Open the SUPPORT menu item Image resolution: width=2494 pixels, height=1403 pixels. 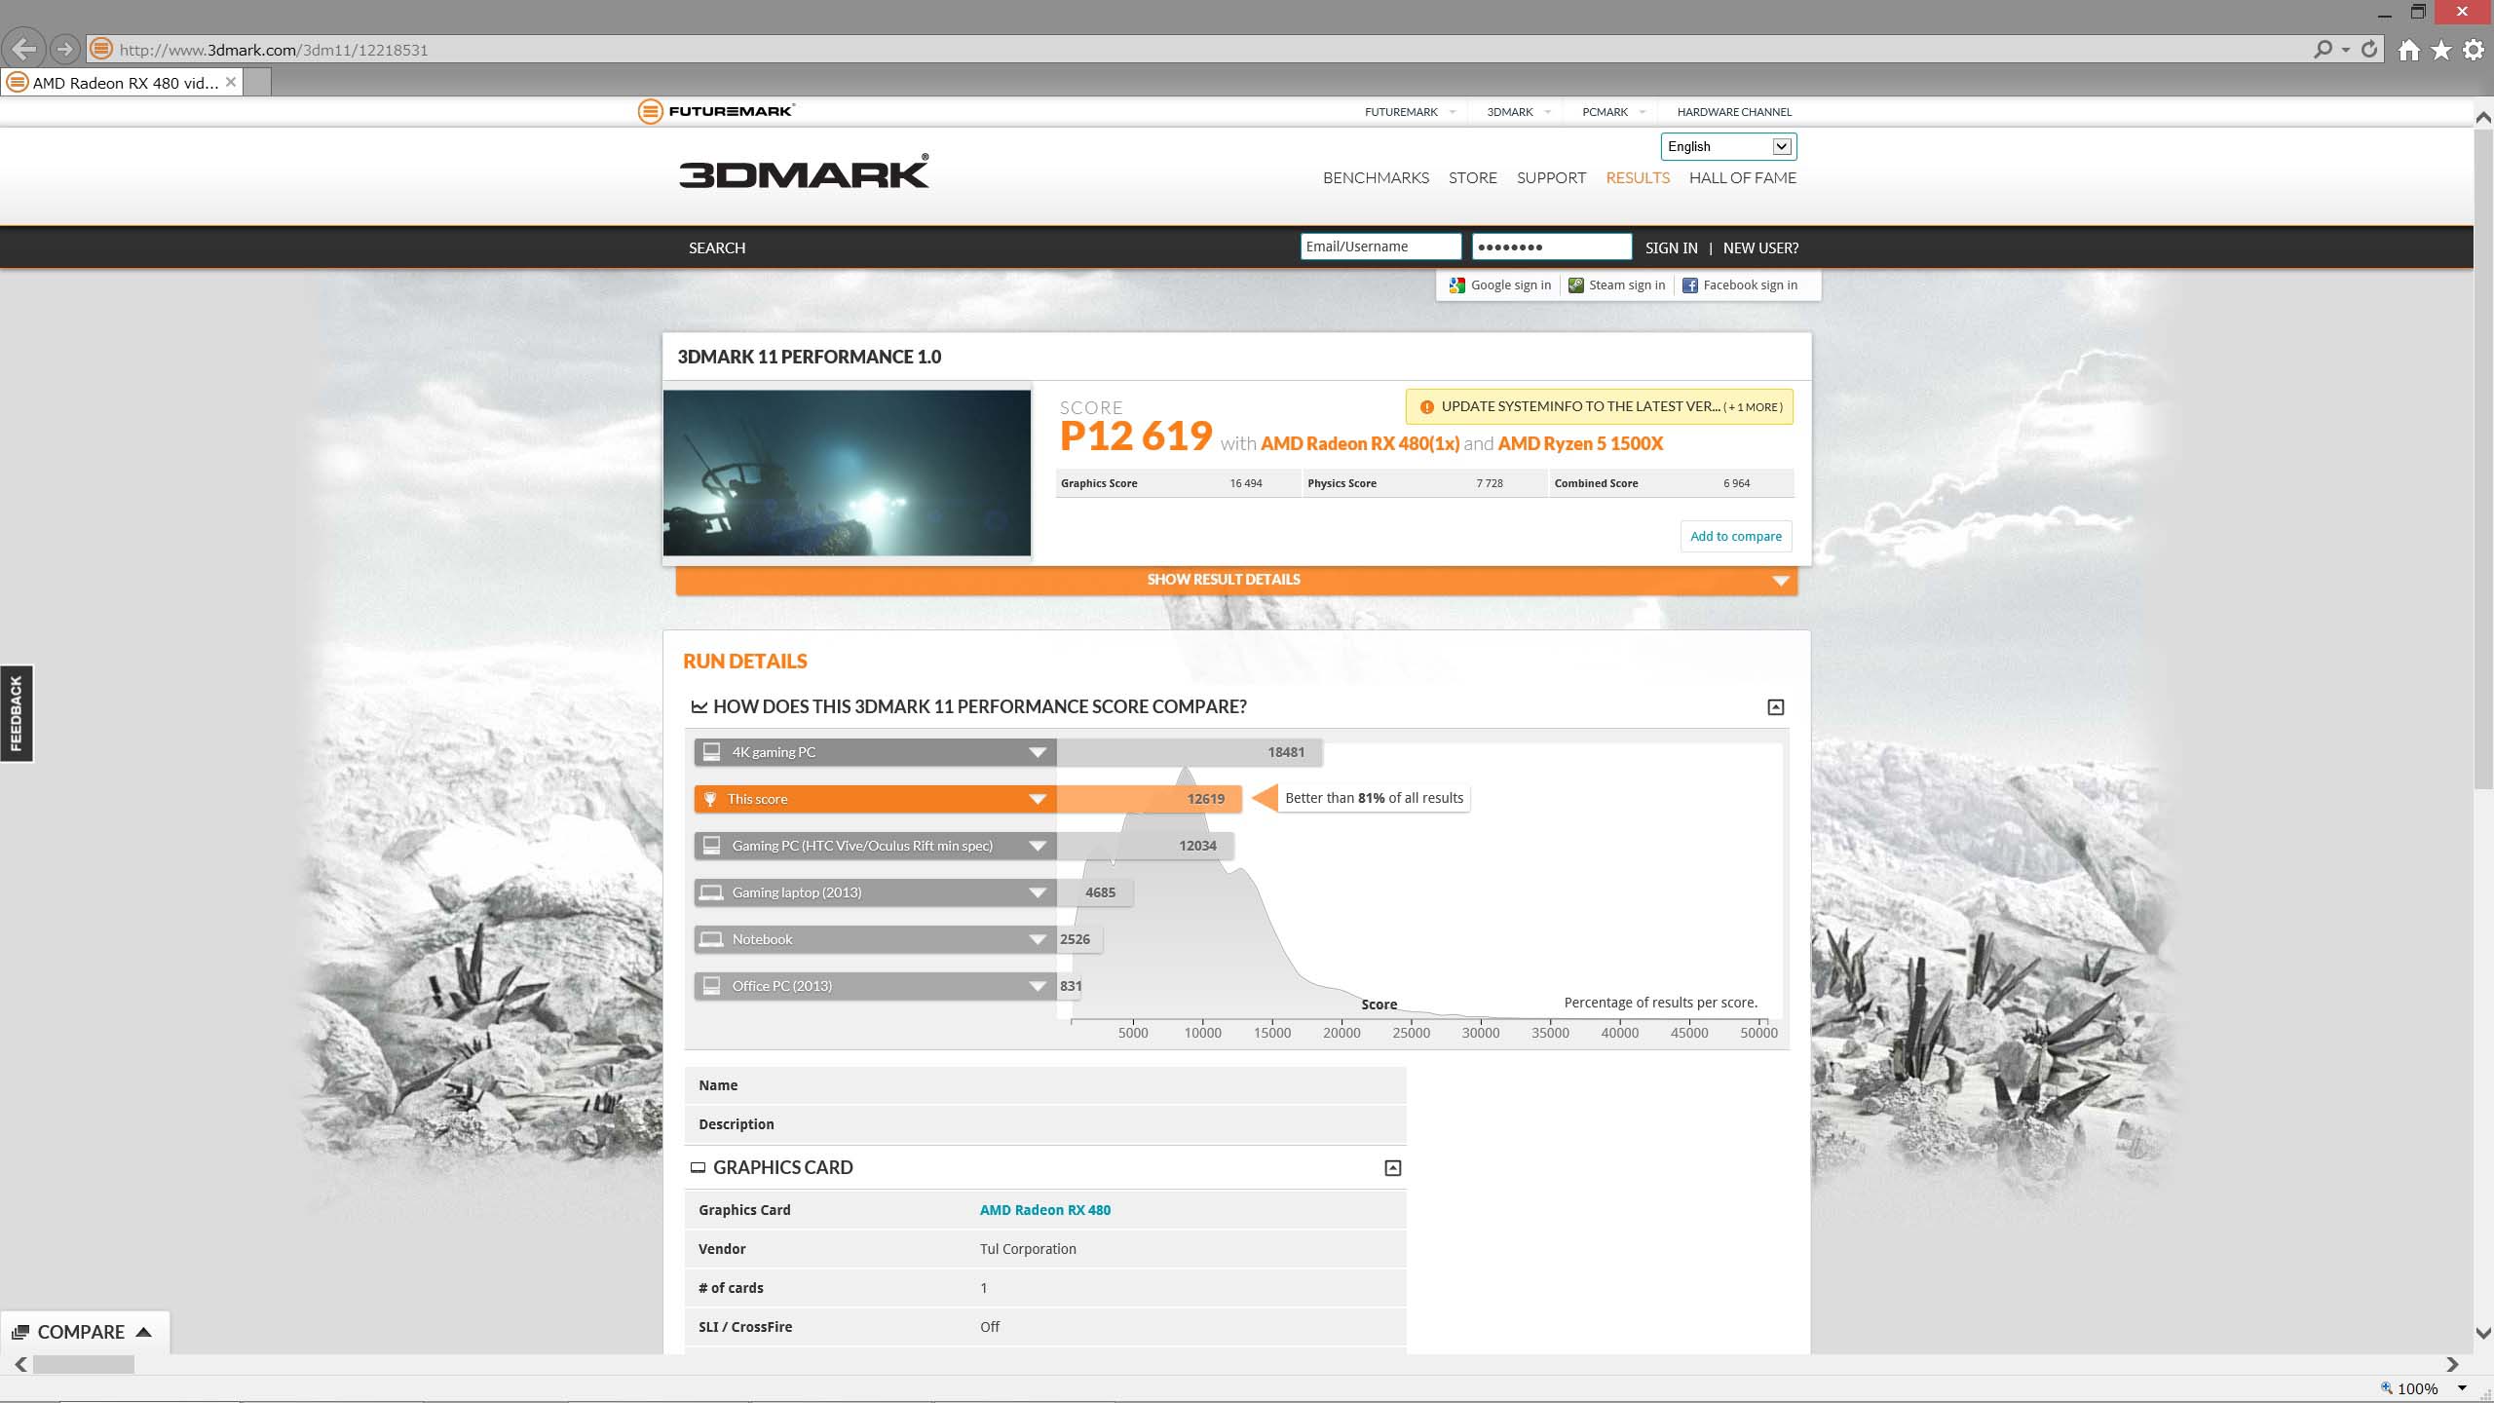pyautogui.click(x=1551, y=178)
